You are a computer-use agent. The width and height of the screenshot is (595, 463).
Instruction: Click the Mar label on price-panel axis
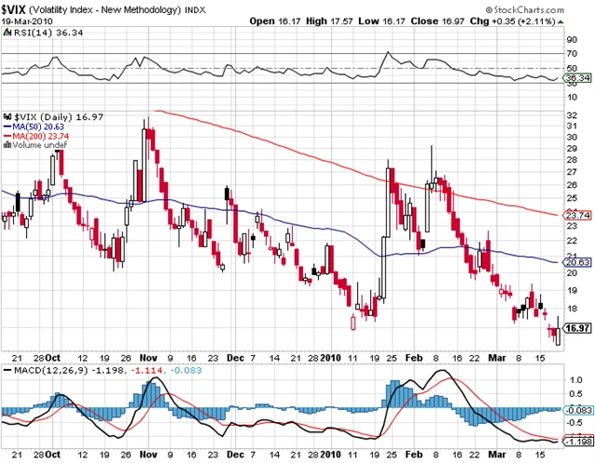tap(496, 358)
